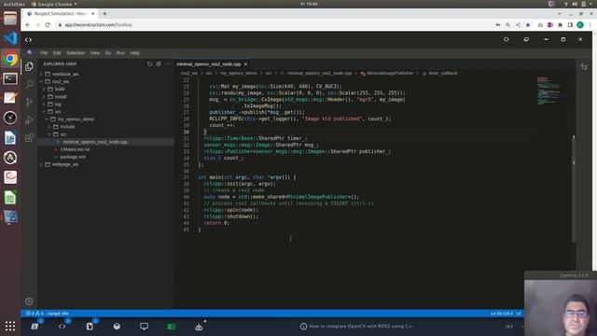
Task: Close the minimal_opencv_ros2_node.cpp tab
Action: tap(245, 64)
